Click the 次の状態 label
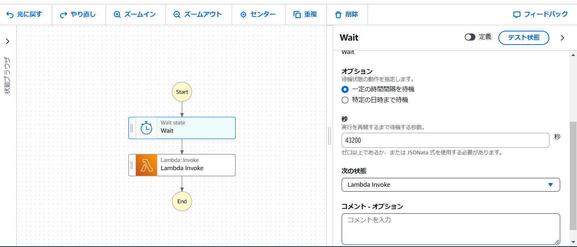 tap(354, 171)
